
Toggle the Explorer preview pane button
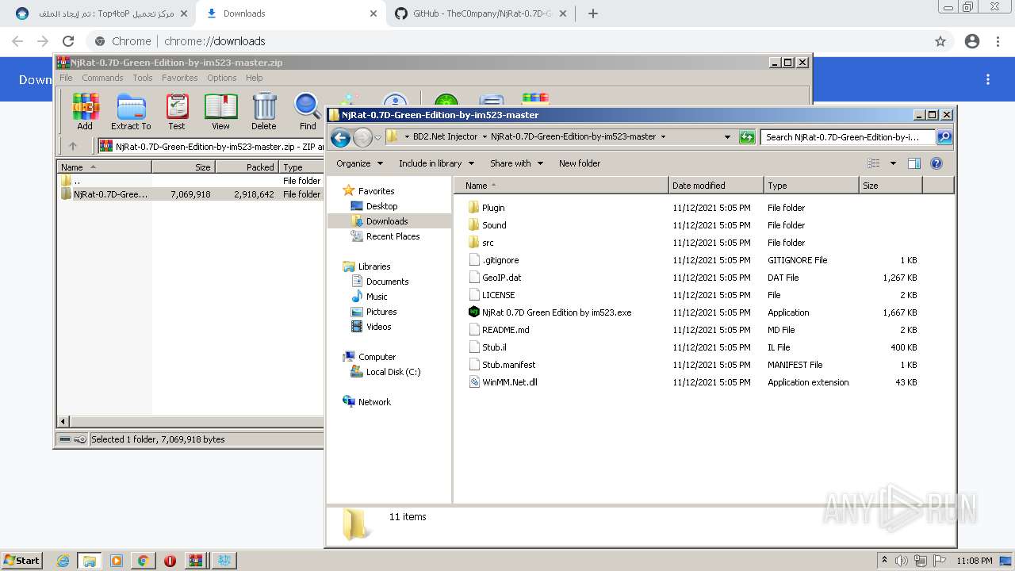point(914,163)
